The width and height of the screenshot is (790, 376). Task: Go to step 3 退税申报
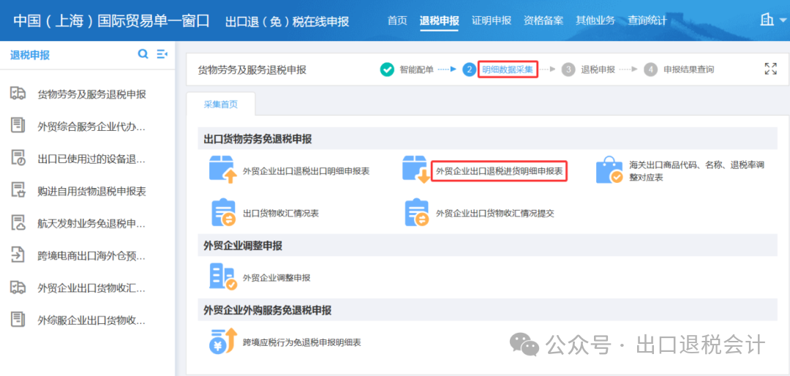[x=597, y=69]
